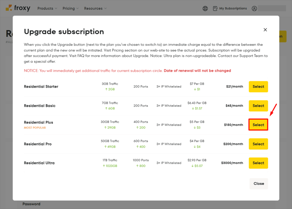Click the Froxy logo
This screenshot has height=209, width=292.
point(18,8)
